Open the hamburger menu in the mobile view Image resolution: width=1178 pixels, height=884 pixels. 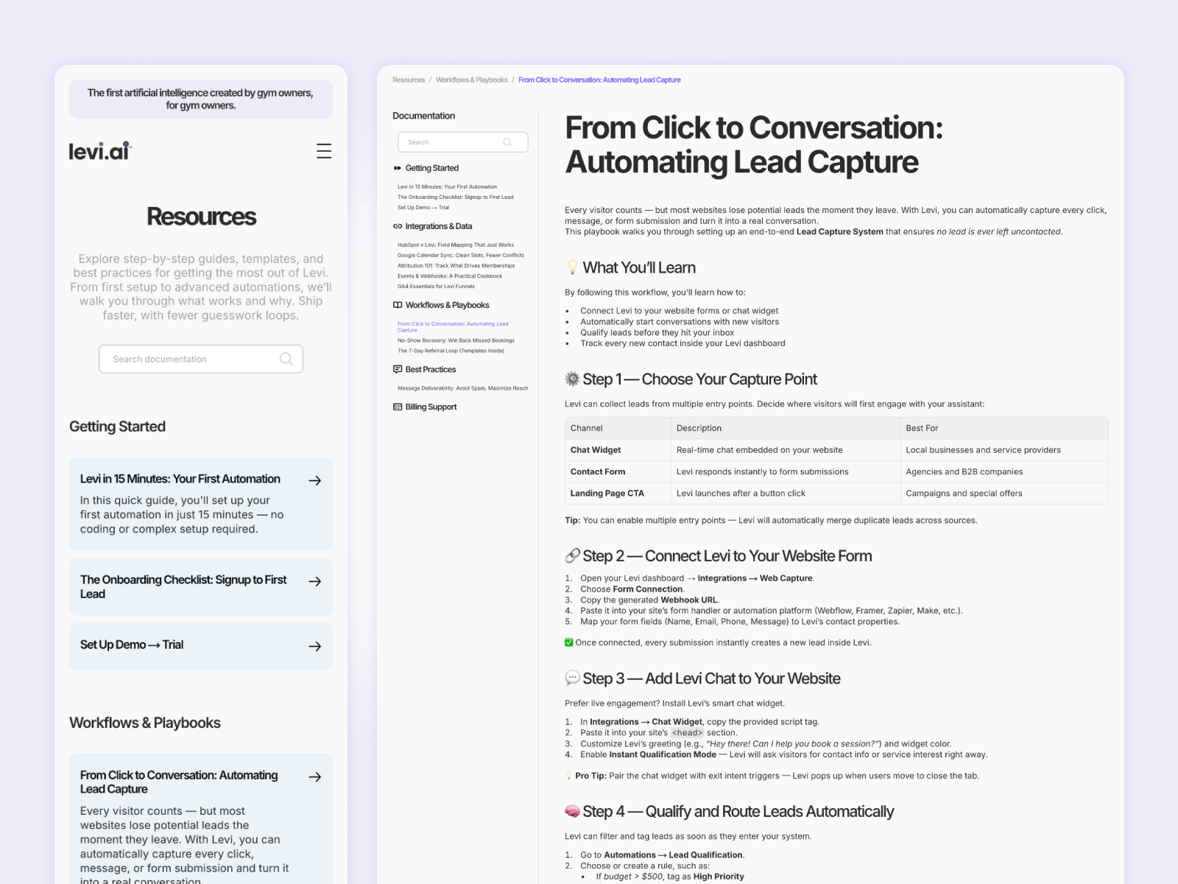pyautogui.click(x=324, y=151)
